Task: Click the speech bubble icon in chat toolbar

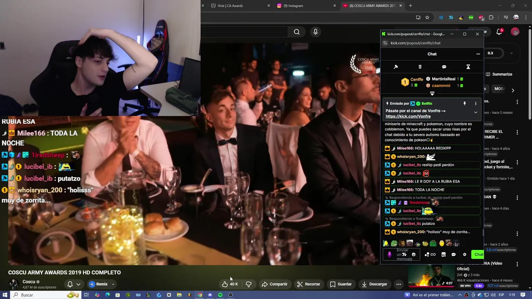Action: point(444,67)
